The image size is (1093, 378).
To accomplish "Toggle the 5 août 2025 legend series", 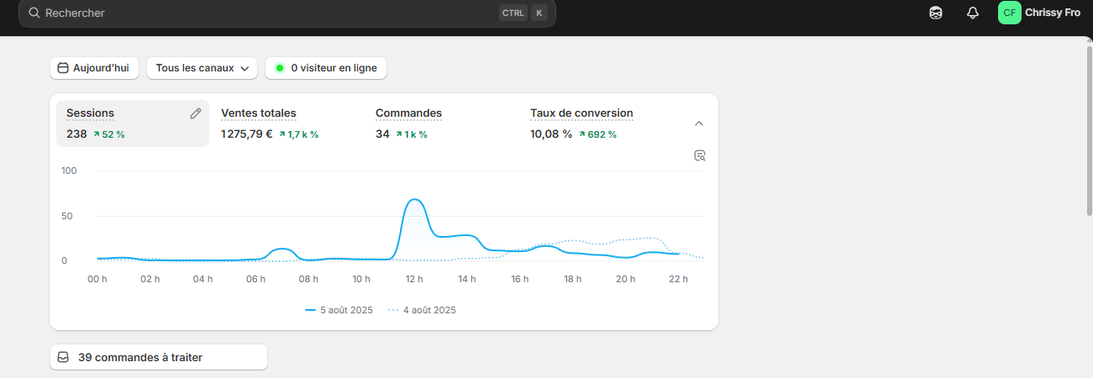I will (339, 310).
